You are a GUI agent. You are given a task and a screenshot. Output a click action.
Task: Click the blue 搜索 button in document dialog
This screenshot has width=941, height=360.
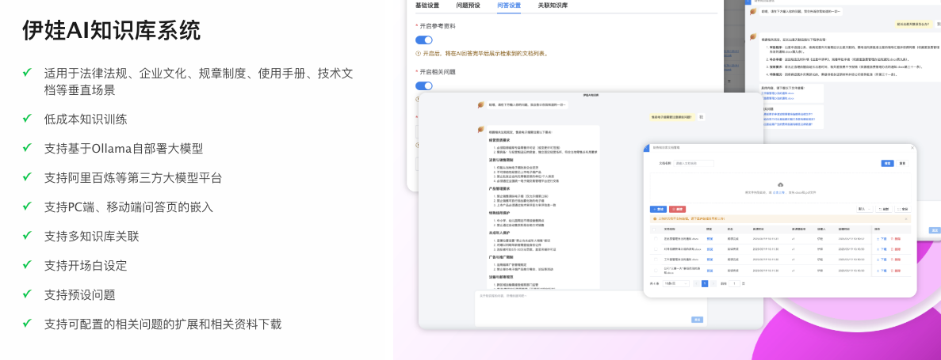click(x=887, y=163)
